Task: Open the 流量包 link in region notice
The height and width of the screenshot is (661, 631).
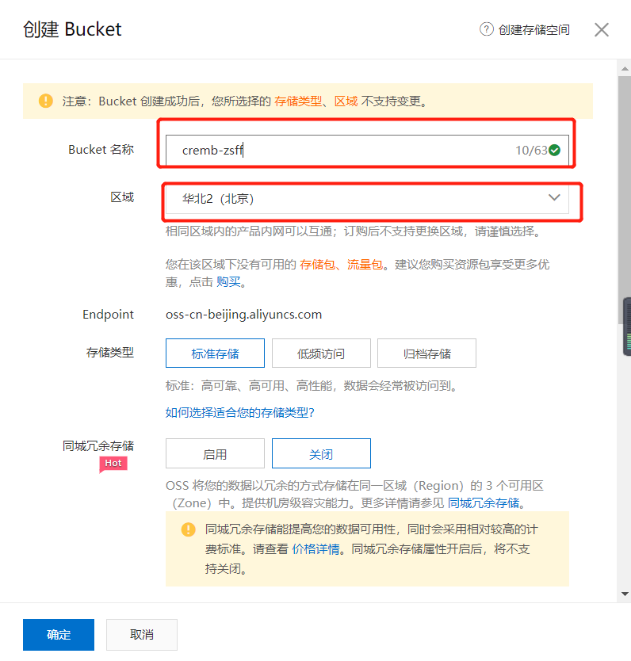Action: tap(365, 265)
